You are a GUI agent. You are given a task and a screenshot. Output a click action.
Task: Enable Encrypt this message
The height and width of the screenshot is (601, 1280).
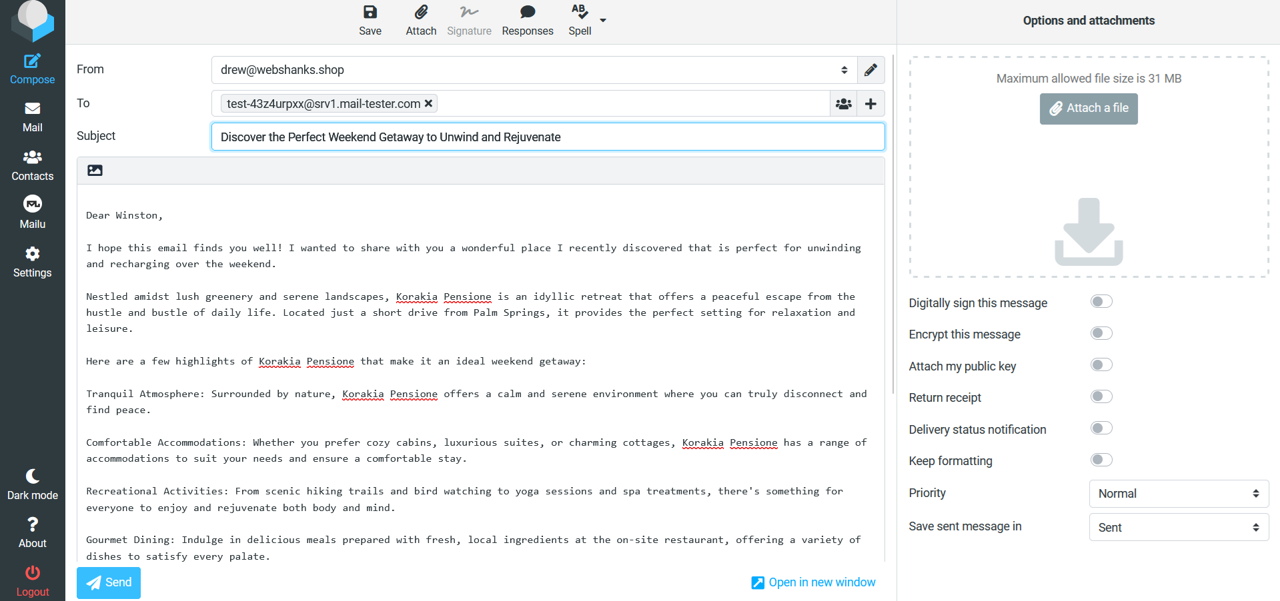(1101, 333)
